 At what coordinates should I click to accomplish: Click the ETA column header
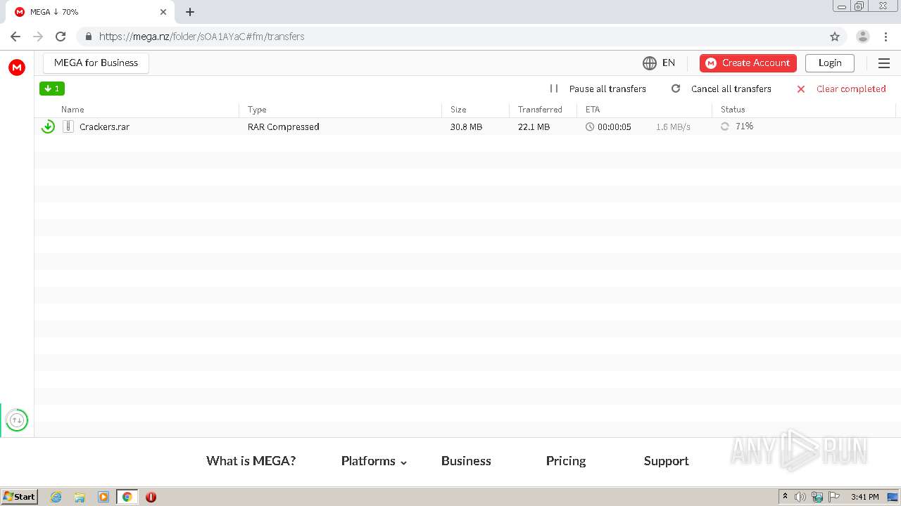pyautogui.click(x=593, y=110)
